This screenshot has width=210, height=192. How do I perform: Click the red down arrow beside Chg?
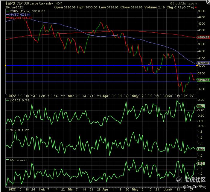196,6
